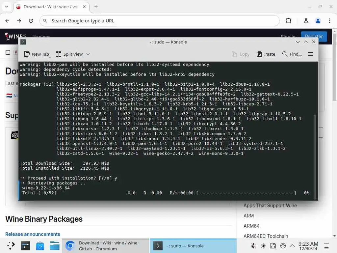Open the brightness tray icon

263,246
